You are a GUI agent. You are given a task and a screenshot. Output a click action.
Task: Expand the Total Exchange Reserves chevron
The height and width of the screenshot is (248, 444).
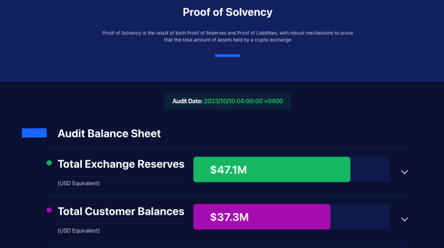(405, 172)
